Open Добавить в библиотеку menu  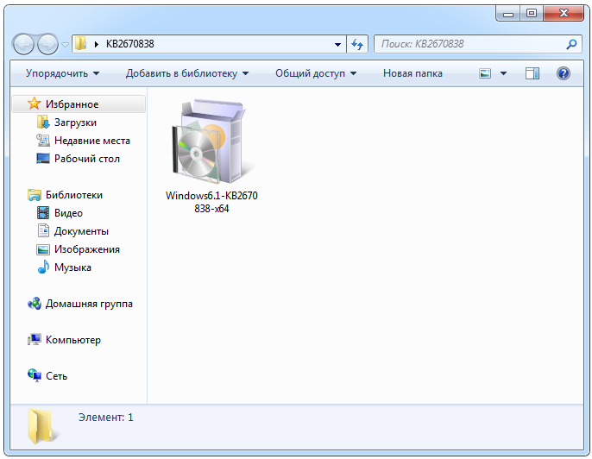coord(187,73)
